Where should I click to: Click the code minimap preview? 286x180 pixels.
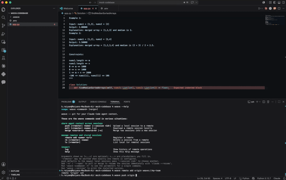coord(275,20)
